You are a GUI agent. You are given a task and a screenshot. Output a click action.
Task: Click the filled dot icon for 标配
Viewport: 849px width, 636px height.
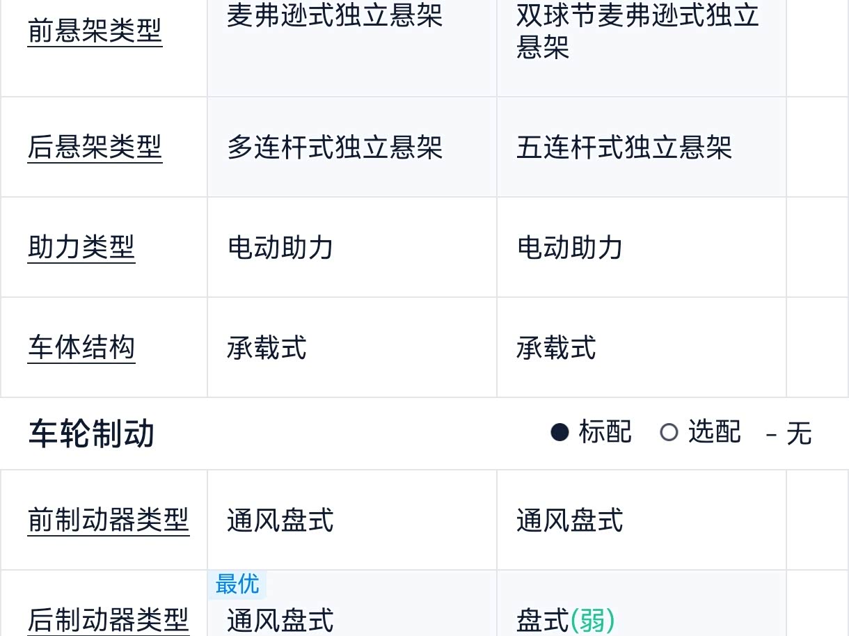coord(560,433)
